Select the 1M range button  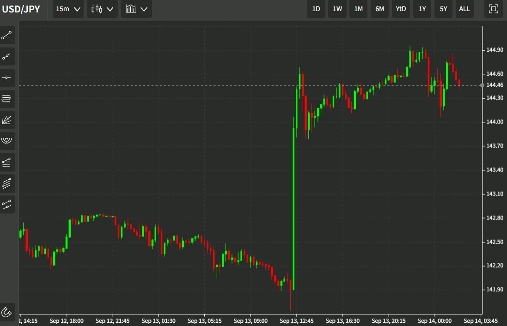tap(358, 9)
